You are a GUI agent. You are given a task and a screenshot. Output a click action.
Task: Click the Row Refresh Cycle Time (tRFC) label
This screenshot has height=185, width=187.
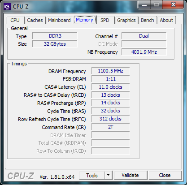pyautogui.click(x=52, y=119)
